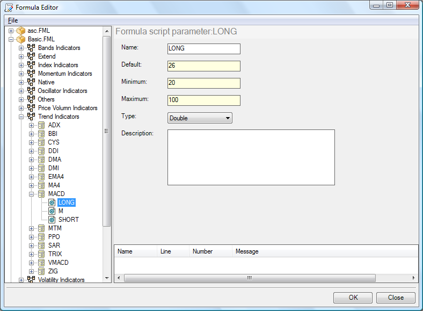Click the message list scroll-right arrow
Screen dimensions: 423x311
(414, 278)
